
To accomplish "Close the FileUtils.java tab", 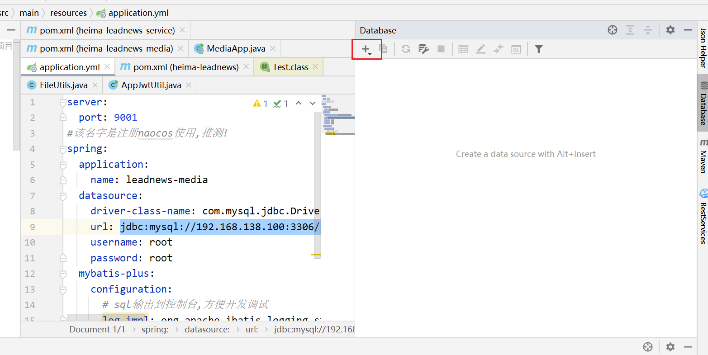I will (95, 85).
